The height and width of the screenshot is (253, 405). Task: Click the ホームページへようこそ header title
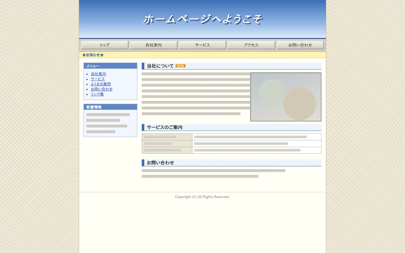tap(202, 20)
